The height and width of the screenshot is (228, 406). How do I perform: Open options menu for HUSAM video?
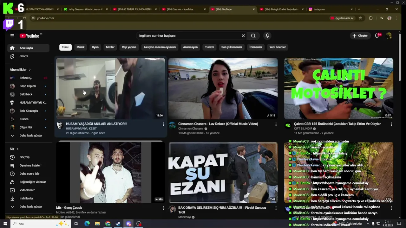tap(163, 124)
